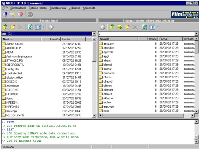Sort local files by Fecha column
This screenshot has width=200, height=150.
[73, 39]
